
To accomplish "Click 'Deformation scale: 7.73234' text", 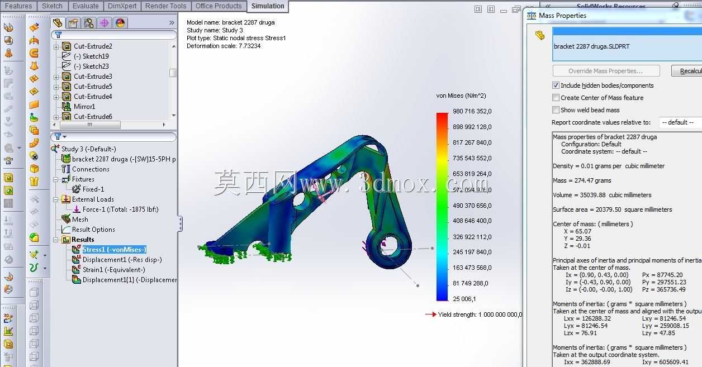I will (x=224, y=46).
